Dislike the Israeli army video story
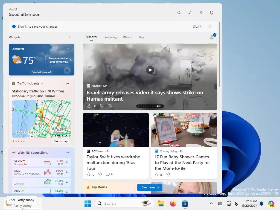 (102, 106)
